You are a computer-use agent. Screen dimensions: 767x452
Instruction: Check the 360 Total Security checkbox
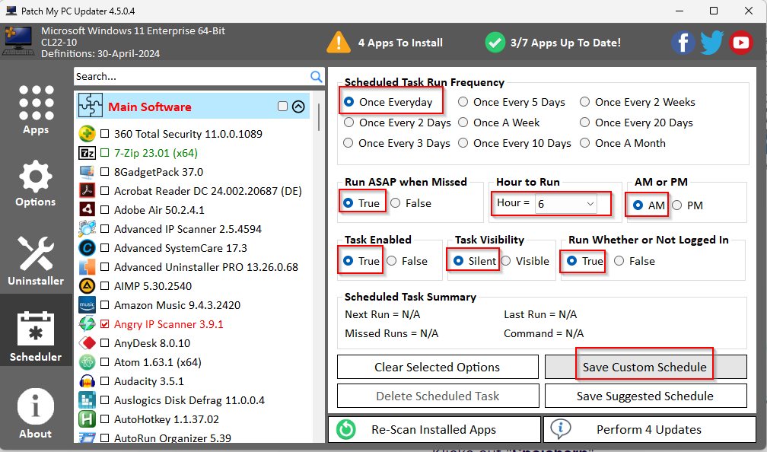click(x=104, y=134)
